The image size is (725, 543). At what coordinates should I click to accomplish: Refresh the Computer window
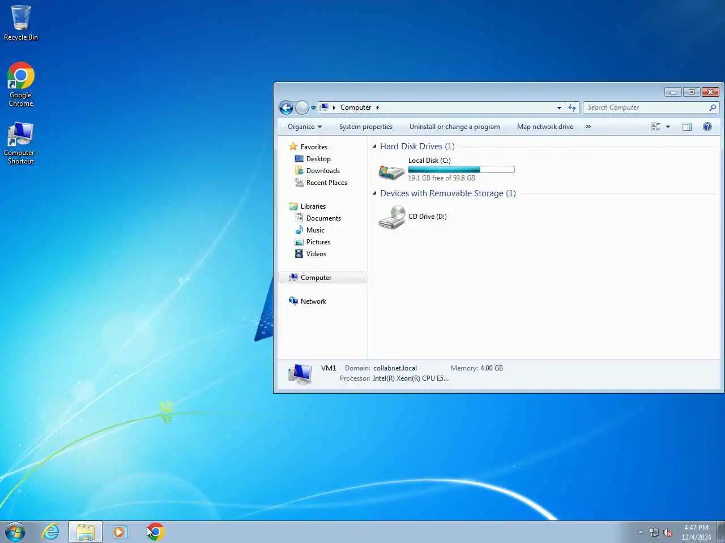[572, 107]
